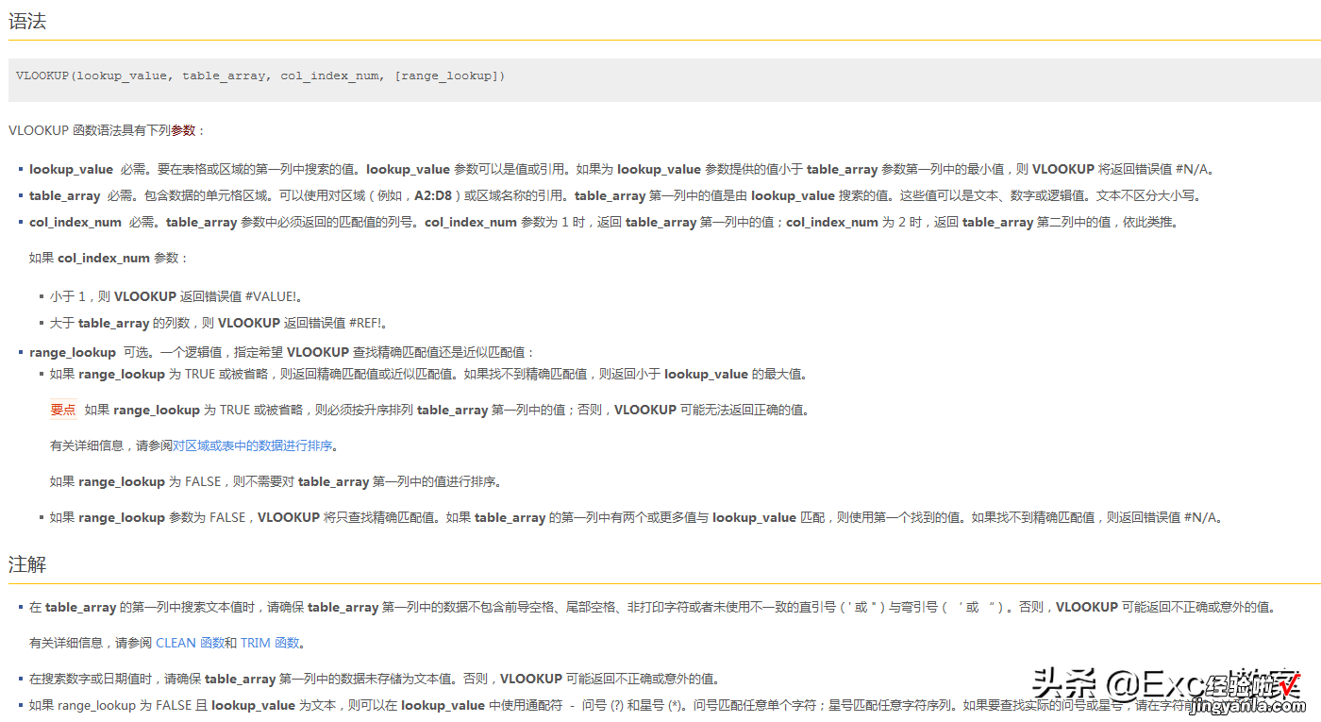This screenshot has width=1321, height=722.
Task: Click the bold lookup_value term before 必需
Action: coord(71,170)
